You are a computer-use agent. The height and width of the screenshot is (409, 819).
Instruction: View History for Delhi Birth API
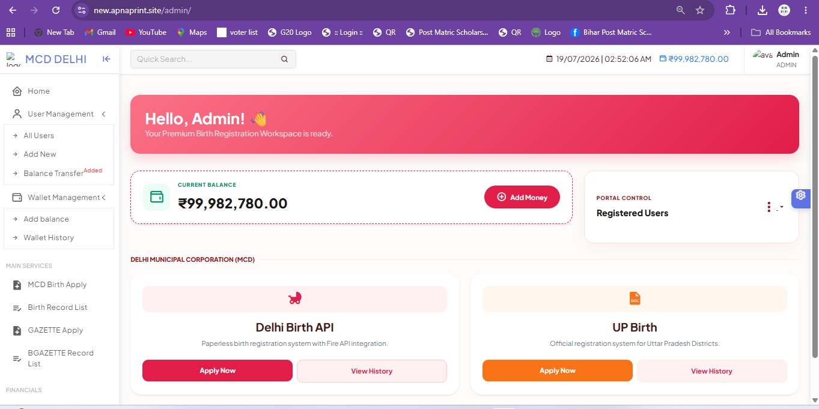[x=372, y=371]
